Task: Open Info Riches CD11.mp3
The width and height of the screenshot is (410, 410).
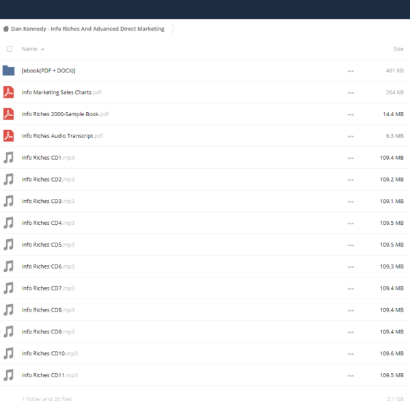Action: point(49,375)
